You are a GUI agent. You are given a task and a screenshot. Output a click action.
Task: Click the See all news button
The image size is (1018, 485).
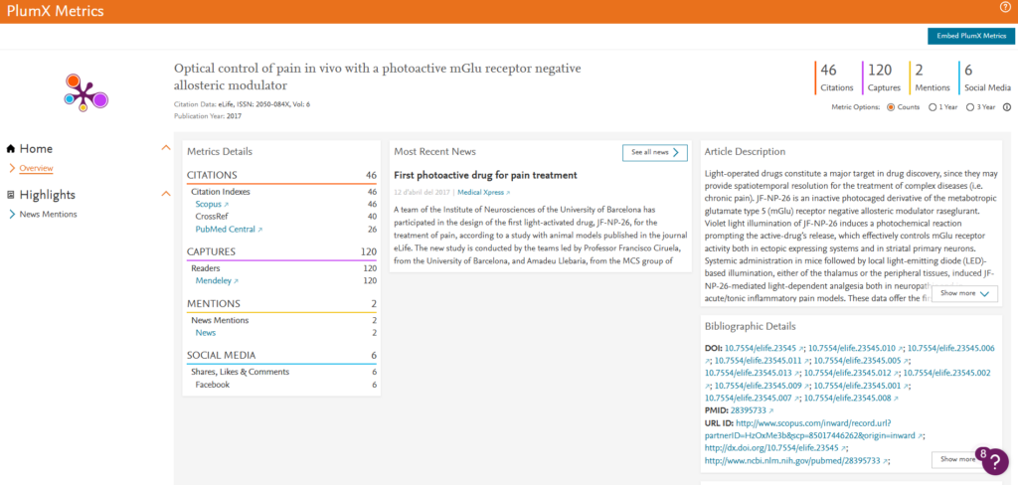(654, 152)
